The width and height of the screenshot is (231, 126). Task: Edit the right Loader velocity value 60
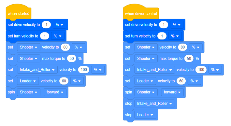181,81
